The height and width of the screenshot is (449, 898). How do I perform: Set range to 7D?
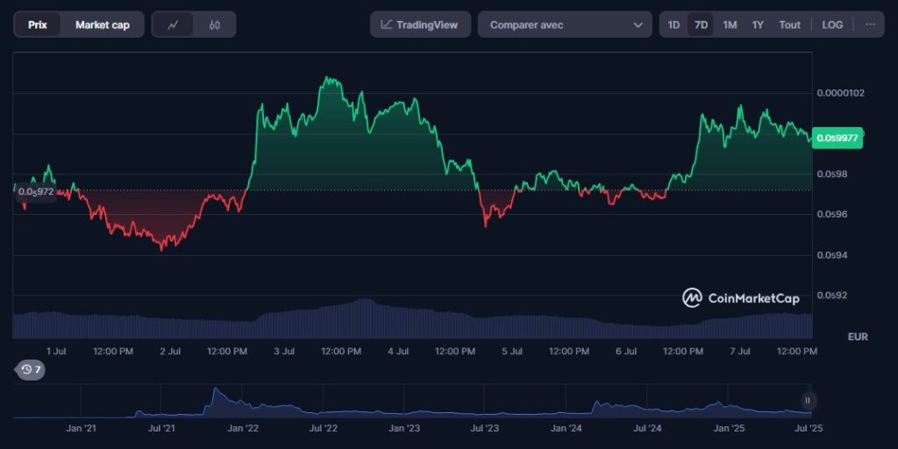tap(701, 25)
